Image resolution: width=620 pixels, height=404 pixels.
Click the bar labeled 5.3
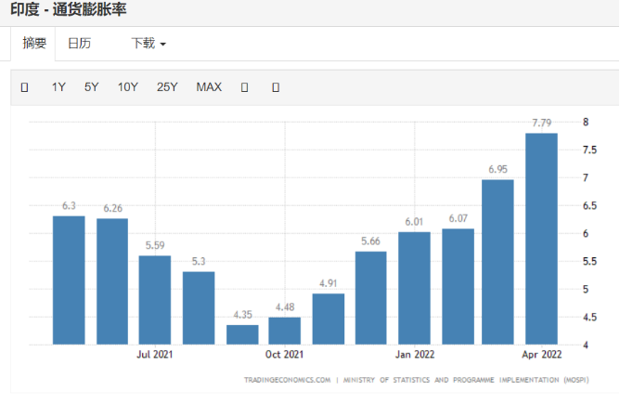point(199,307)
